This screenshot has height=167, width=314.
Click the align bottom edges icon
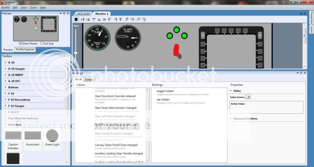99,19
